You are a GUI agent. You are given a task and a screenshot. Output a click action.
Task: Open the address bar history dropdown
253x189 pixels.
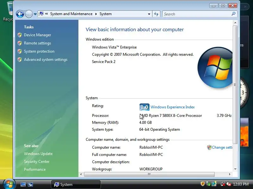point(149,14)
